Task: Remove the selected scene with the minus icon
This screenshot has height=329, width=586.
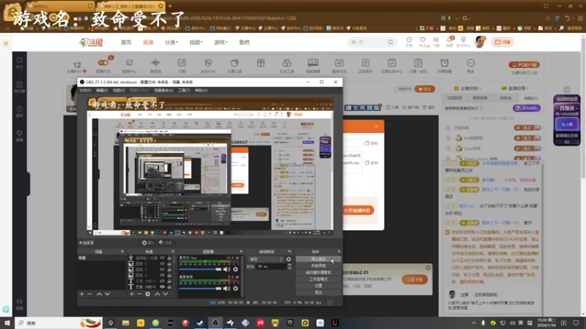Action: [89, 294]
